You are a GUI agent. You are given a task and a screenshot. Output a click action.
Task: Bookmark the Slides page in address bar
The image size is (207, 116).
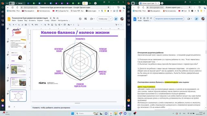tap(108, 7)
